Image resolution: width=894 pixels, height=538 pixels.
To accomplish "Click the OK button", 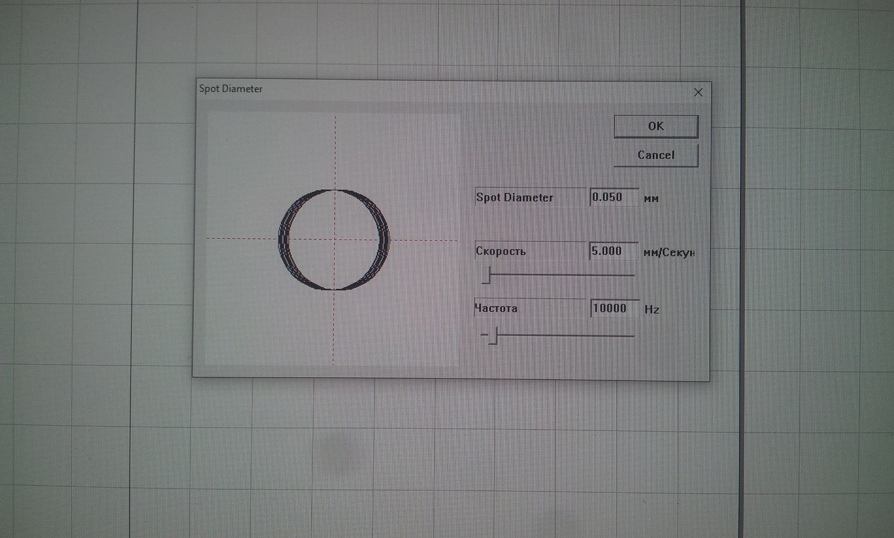I will point(656,127).
